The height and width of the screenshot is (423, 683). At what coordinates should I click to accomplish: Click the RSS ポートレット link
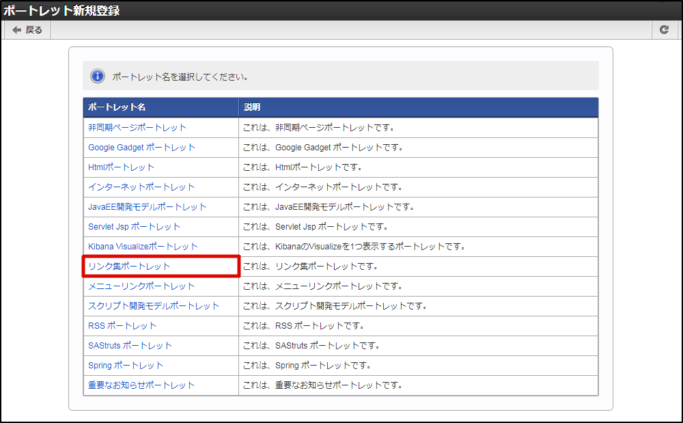point(121,325)
